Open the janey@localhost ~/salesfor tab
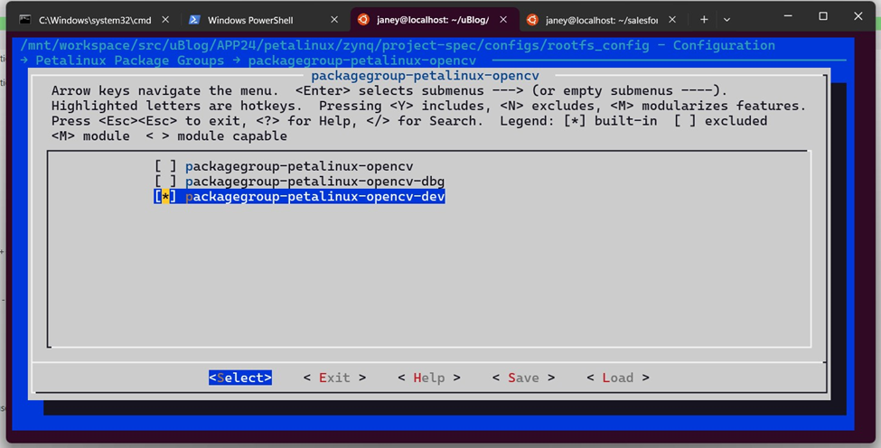This screenshot has height=448, width=881. (x=603, y=20)
